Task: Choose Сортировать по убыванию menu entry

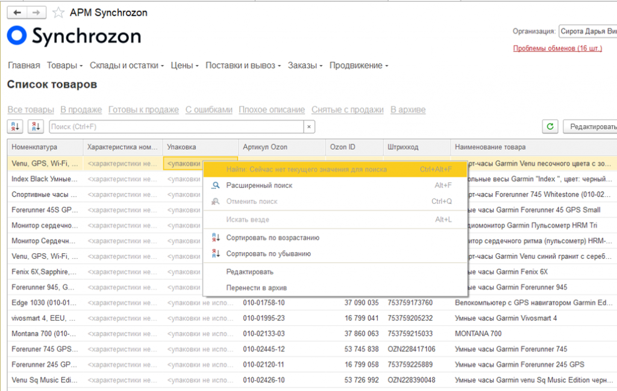Action: (335, 253)
